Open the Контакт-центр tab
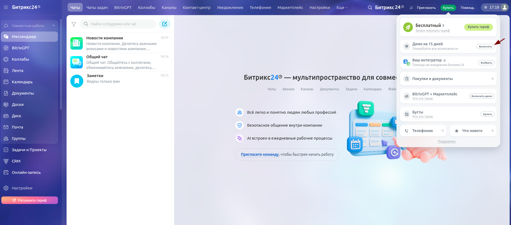This screenshot has width=511, height=225. tap(196, 8)
